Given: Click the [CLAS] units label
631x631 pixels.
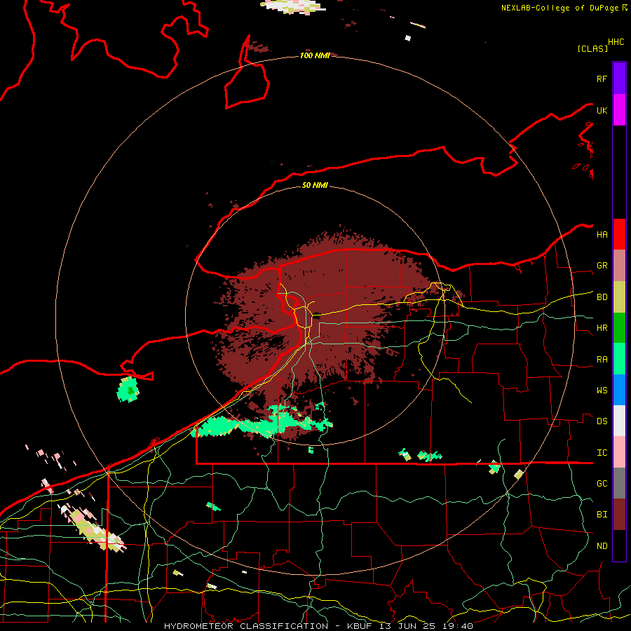Looking at the screenshot, I should (x=592, y=48).
